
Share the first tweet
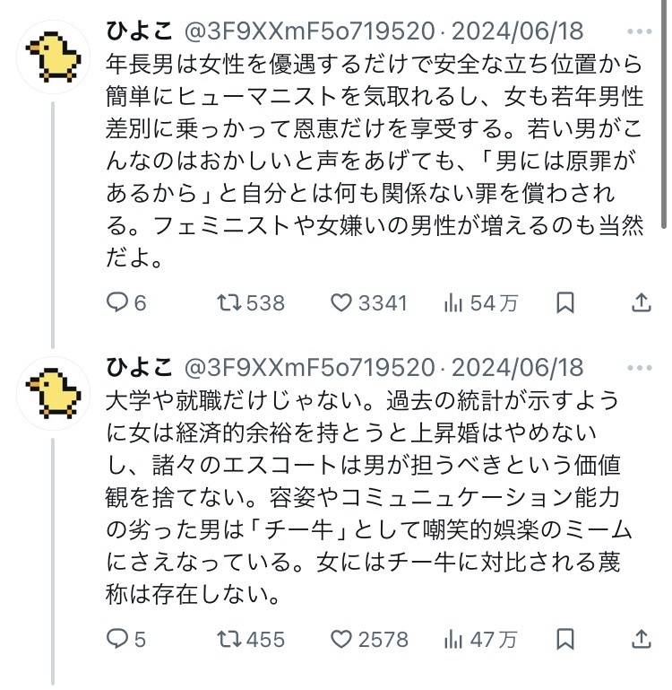pyautogui.click(x=642, y=303)
